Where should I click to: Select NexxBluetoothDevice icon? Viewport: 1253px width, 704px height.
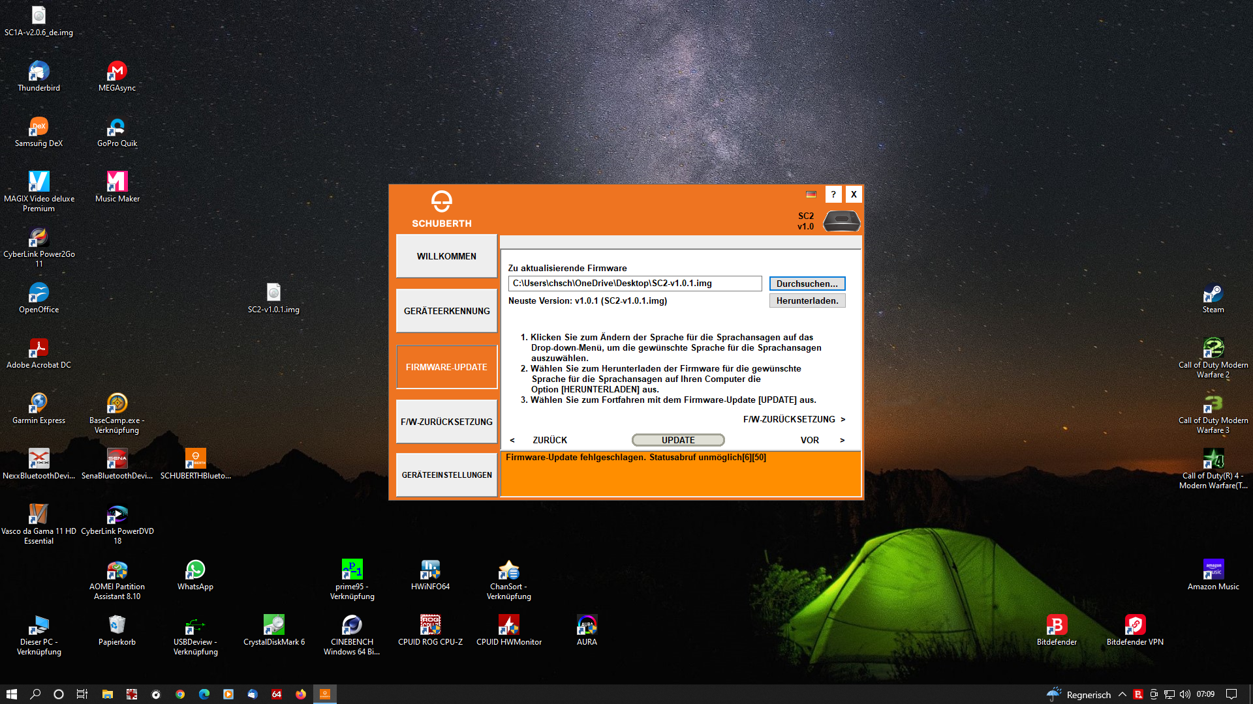point(39,464)
